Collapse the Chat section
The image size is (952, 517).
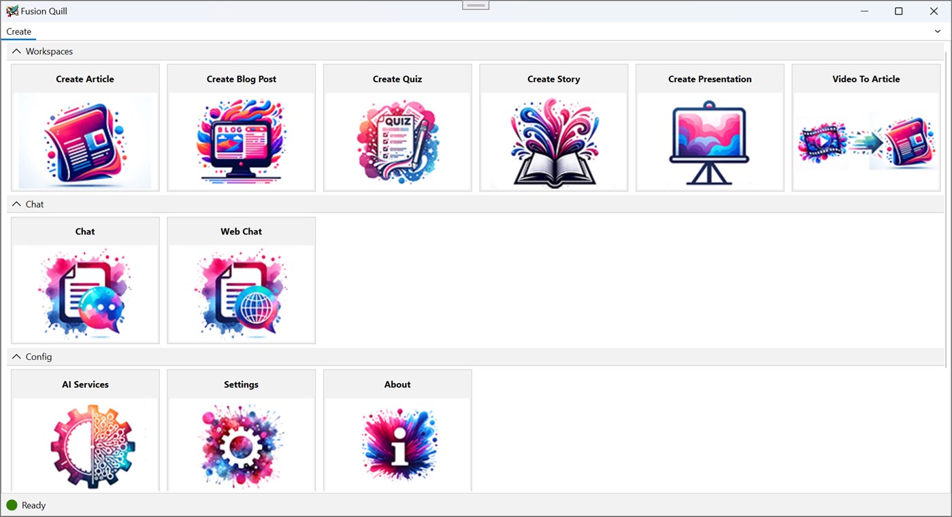click(x=15, y=204)
